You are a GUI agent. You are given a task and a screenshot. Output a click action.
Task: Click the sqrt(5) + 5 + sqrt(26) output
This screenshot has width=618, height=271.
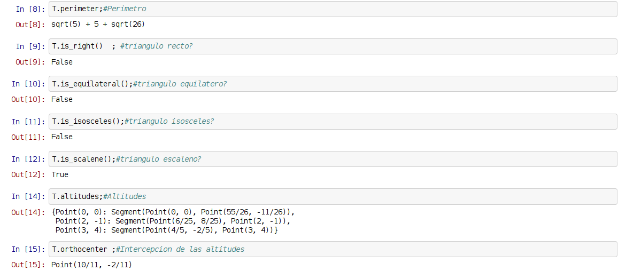[x=98, y=25]
